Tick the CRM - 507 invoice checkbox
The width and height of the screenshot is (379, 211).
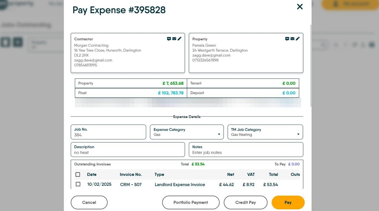(x=78, y=184)
